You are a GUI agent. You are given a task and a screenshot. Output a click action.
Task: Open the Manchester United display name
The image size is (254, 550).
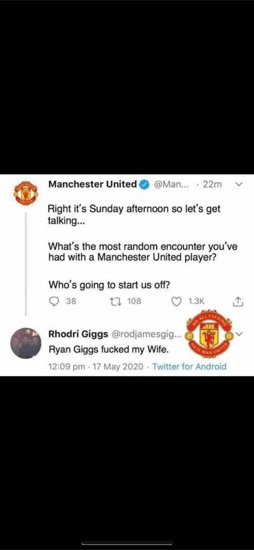coord(92,184)
